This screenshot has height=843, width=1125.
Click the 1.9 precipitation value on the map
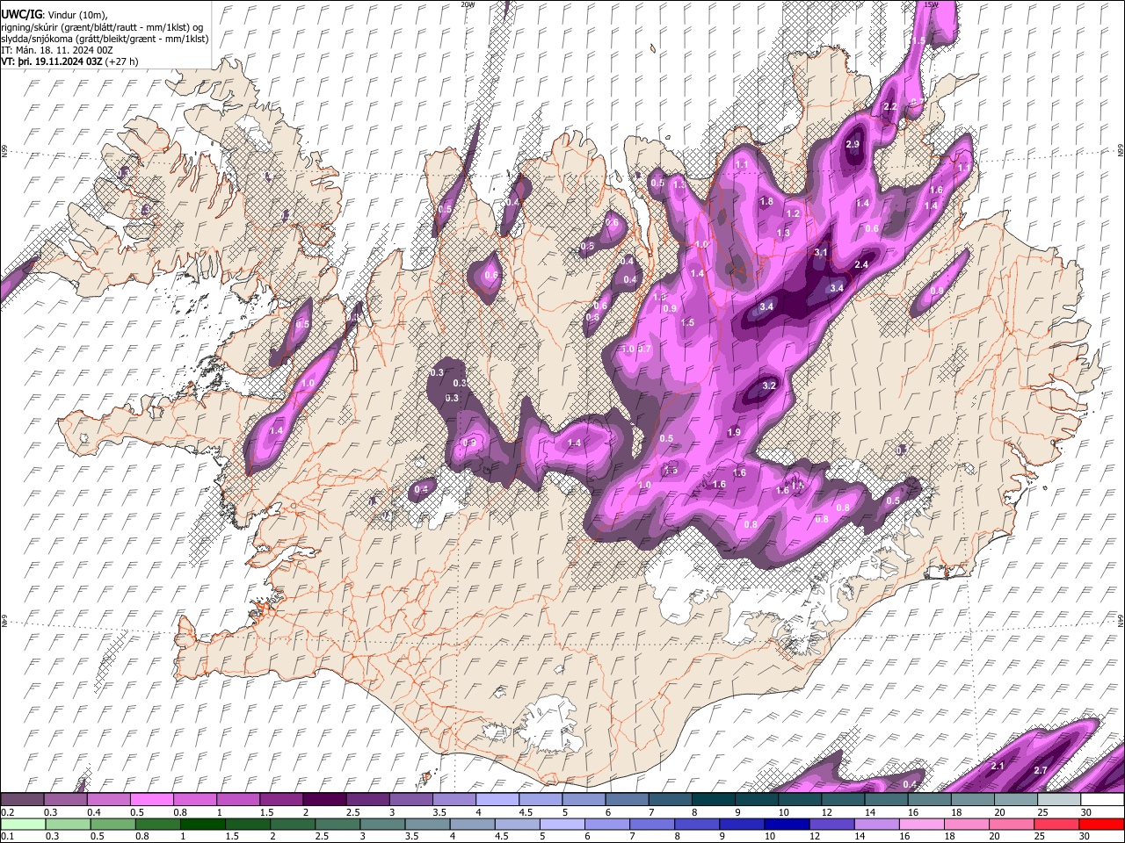[x=734, y=432]
